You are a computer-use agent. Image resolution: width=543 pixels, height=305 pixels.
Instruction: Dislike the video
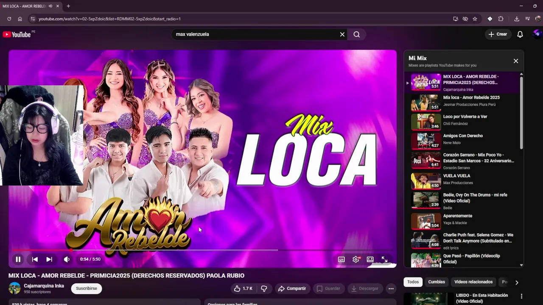[x=264, y=288]
